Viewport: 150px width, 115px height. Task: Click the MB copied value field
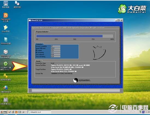point(55,50)
